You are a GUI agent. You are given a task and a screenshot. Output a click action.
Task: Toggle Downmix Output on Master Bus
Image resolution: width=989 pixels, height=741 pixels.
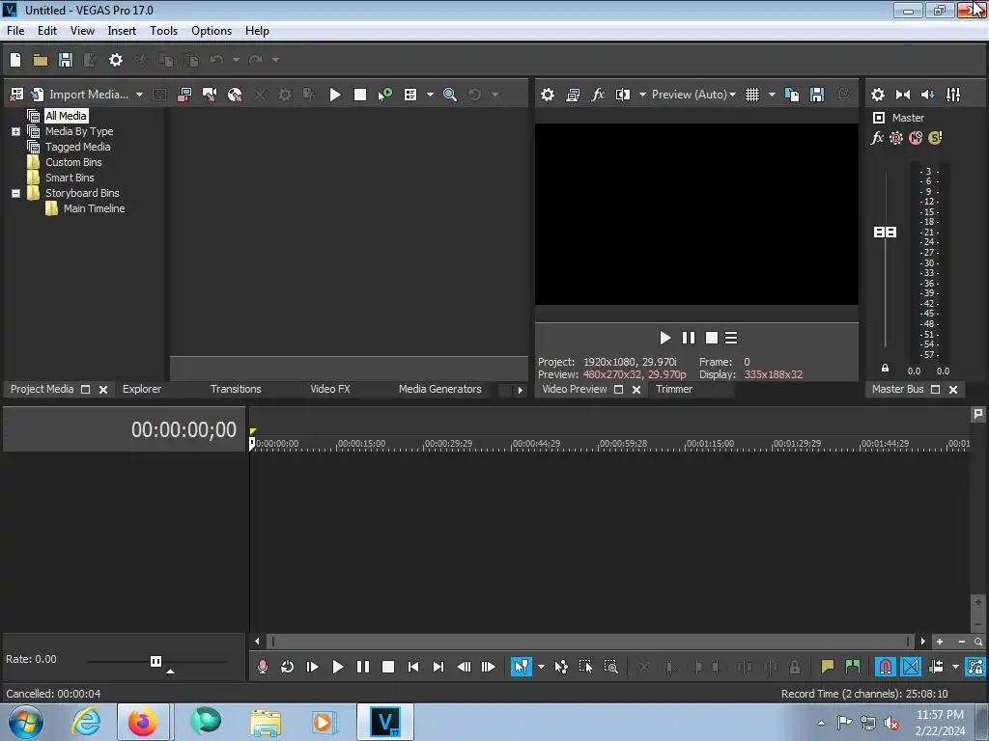[903, 95]
